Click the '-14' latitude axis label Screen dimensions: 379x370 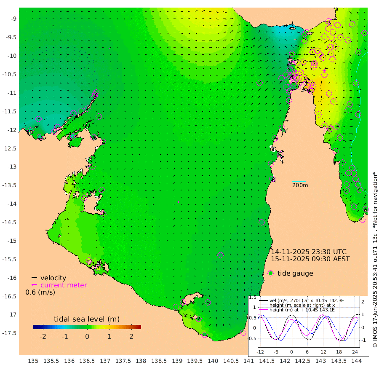[x=12, y=204]
